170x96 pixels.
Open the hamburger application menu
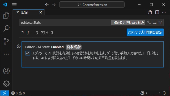[x=14, y=5]
